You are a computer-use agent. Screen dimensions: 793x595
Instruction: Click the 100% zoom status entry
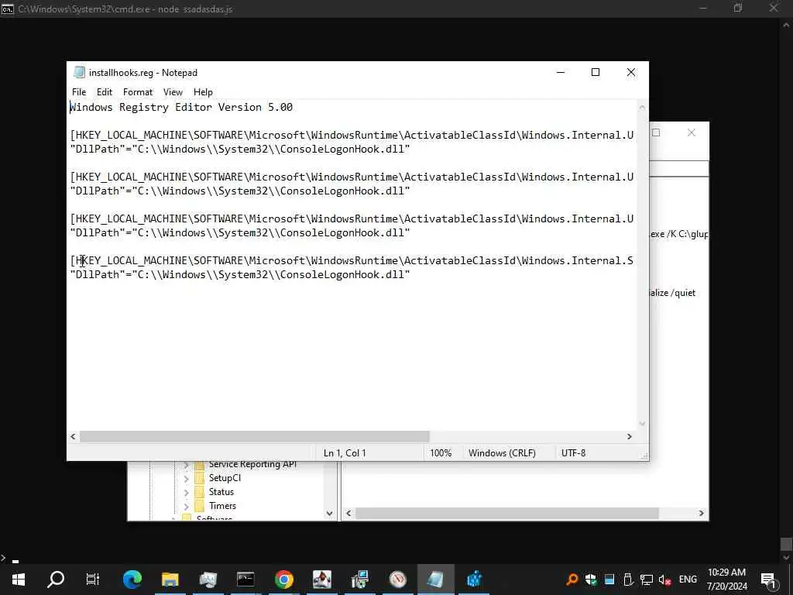click(441, 453)
